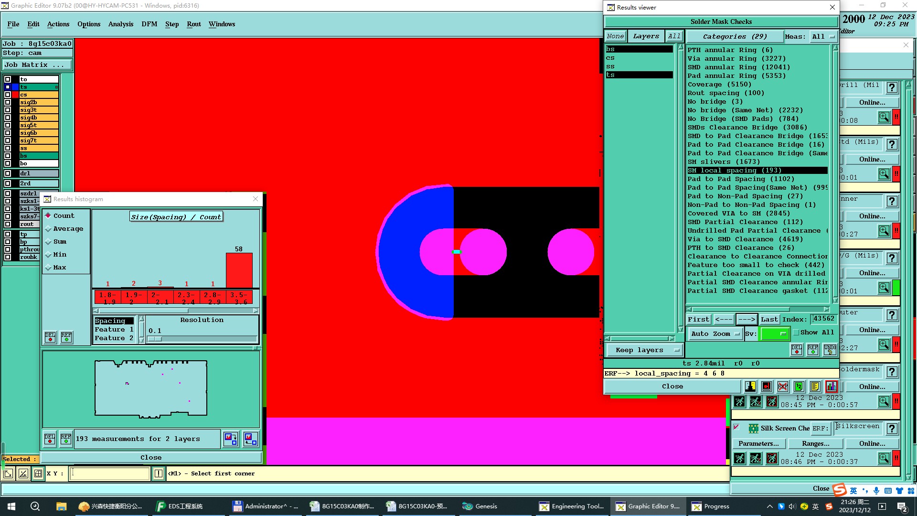Open the DFM menu
Viewport: 917px width, 516px height.
point(149,24)
